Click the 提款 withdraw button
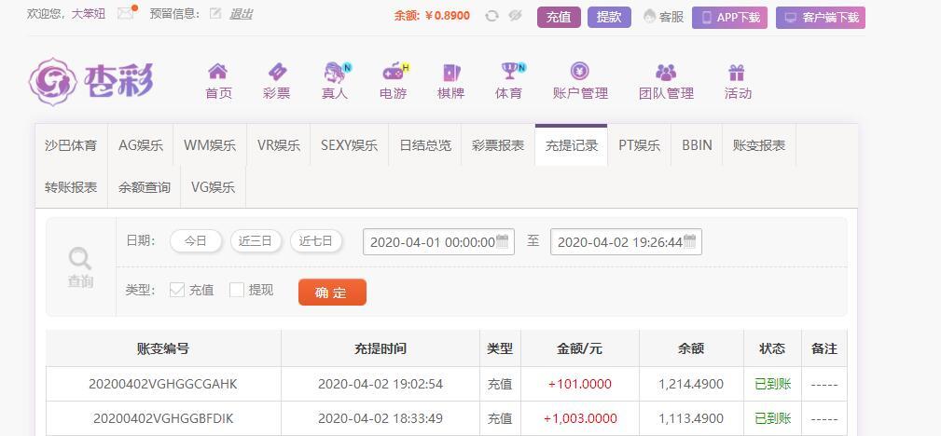 tap(609, 17)
